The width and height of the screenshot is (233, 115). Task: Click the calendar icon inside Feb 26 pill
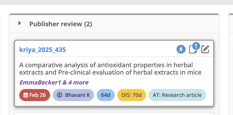pos(26,95)
